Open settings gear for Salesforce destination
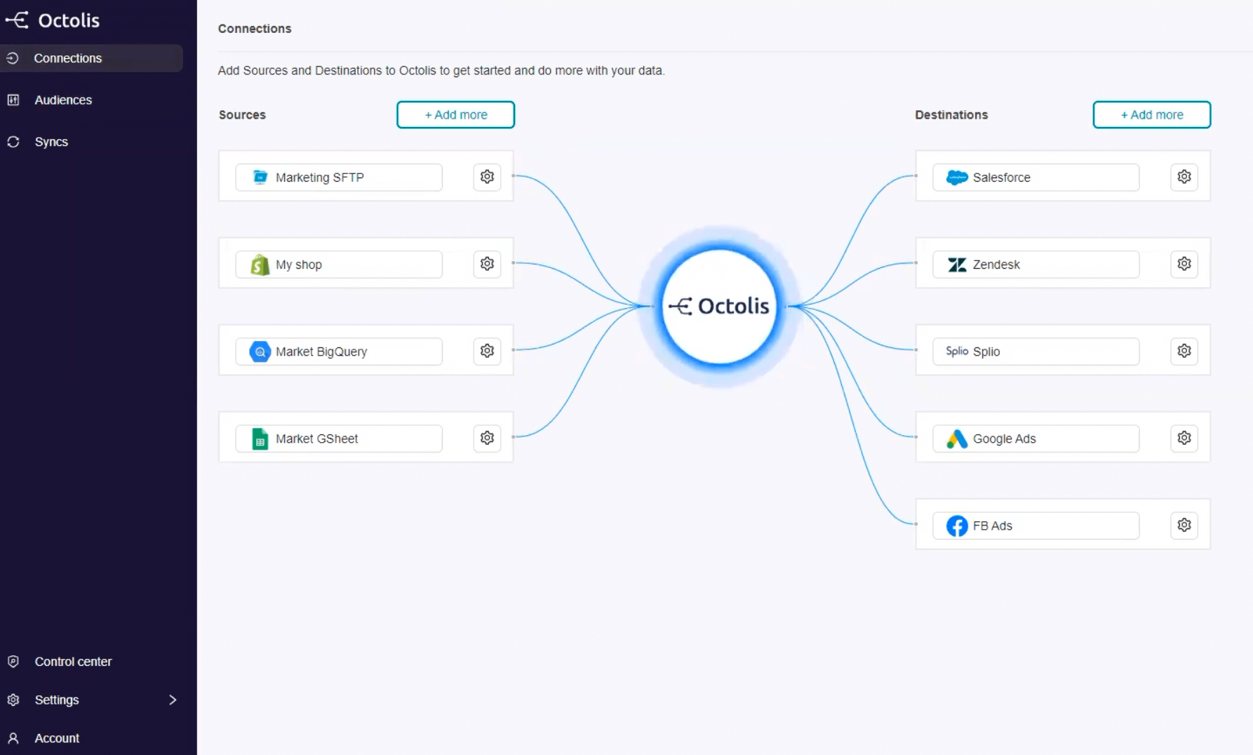The image size is (1253, 755). (1184, 177)
